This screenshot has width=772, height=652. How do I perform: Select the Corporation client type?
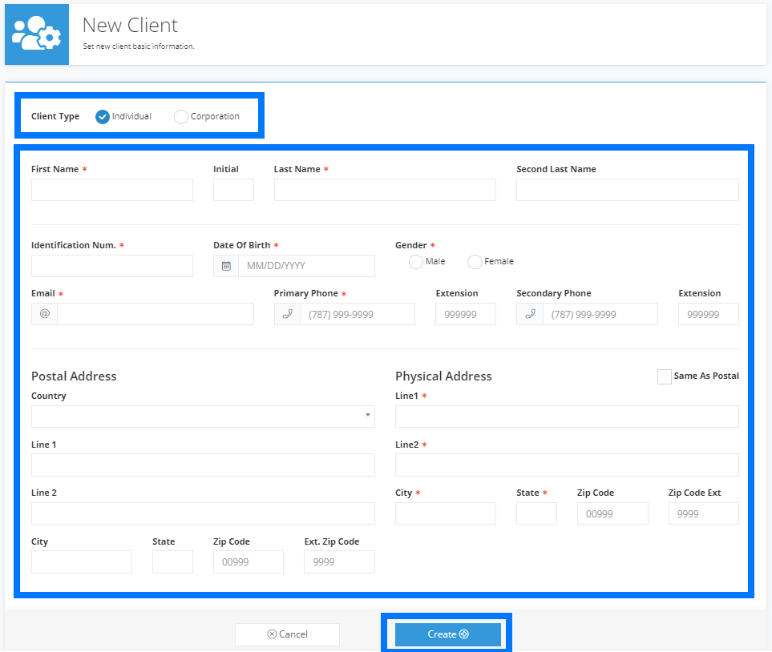point(180,116)
